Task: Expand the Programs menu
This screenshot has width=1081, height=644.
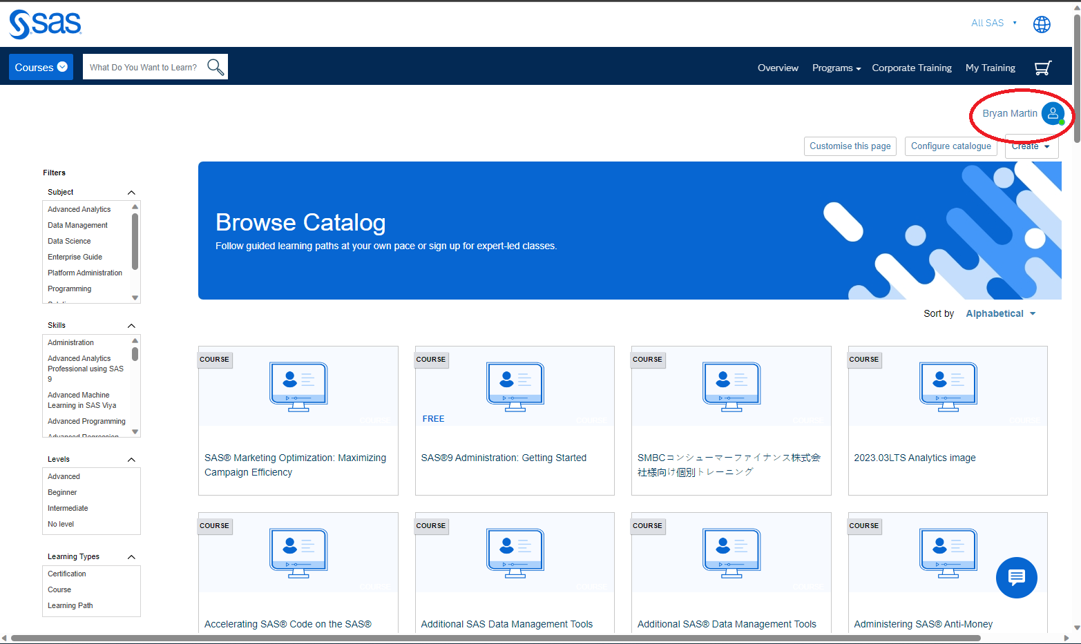Action: click(x=836, y=68)
